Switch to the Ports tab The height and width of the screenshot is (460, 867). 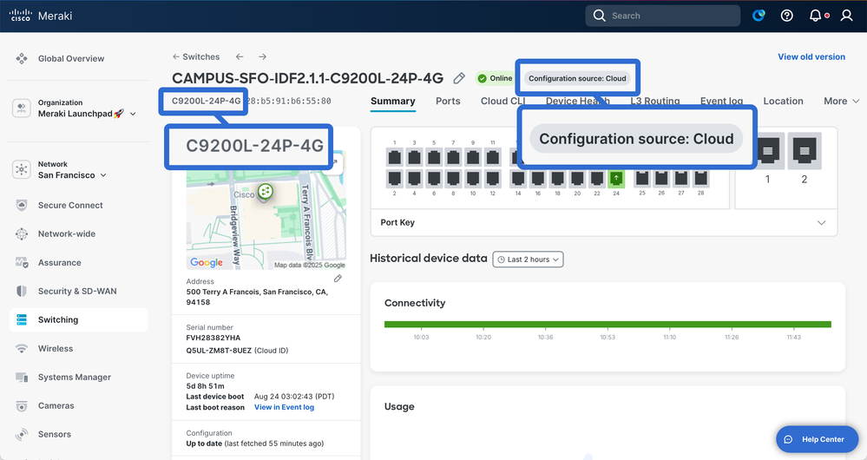[x=448, y=102]
